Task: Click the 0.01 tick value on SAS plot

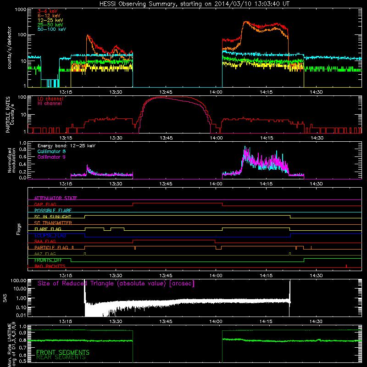Action: click(x=21, y=315)
